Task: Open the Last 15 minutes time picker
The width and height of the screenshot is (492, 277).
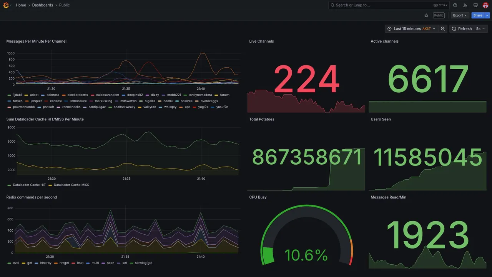Action: coord(411,29)
